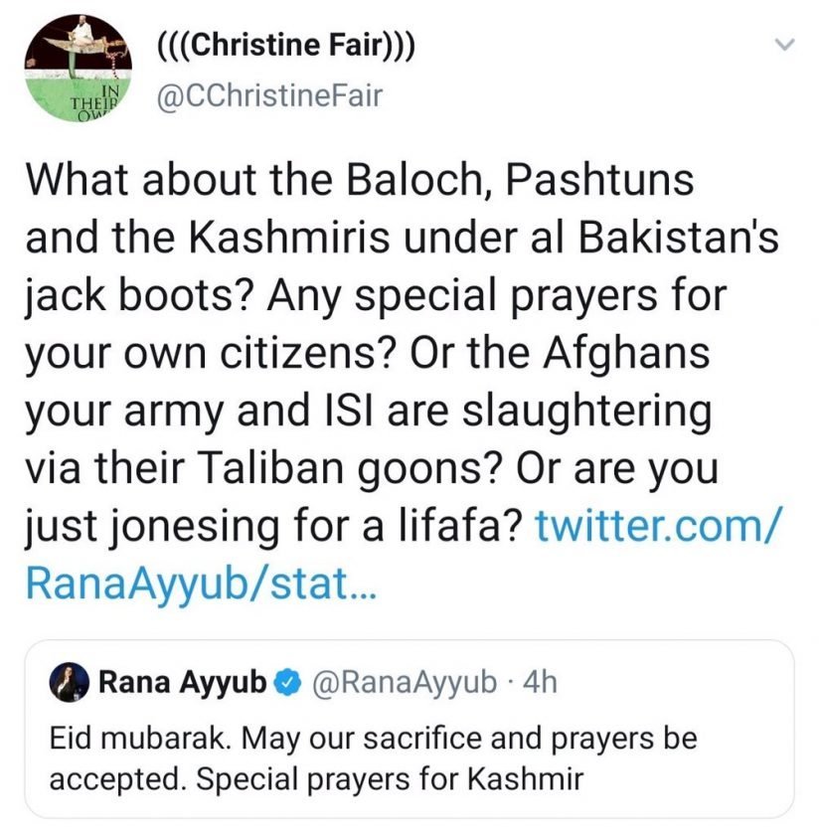Click the 4h timestamp on quoted tweet
The width and height of the screenshot is (819, 835).
click(x=538, y=682)
